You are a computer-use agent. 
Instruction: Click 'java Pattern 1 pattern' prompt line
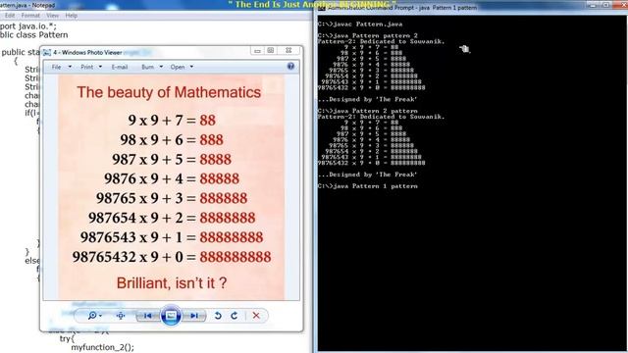tap(368, 186)
